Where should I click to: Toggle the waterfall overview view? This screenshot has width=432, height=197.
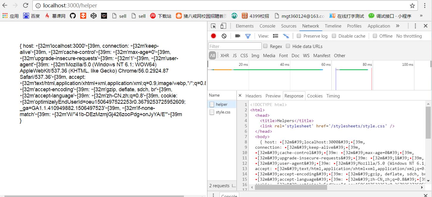286,36
